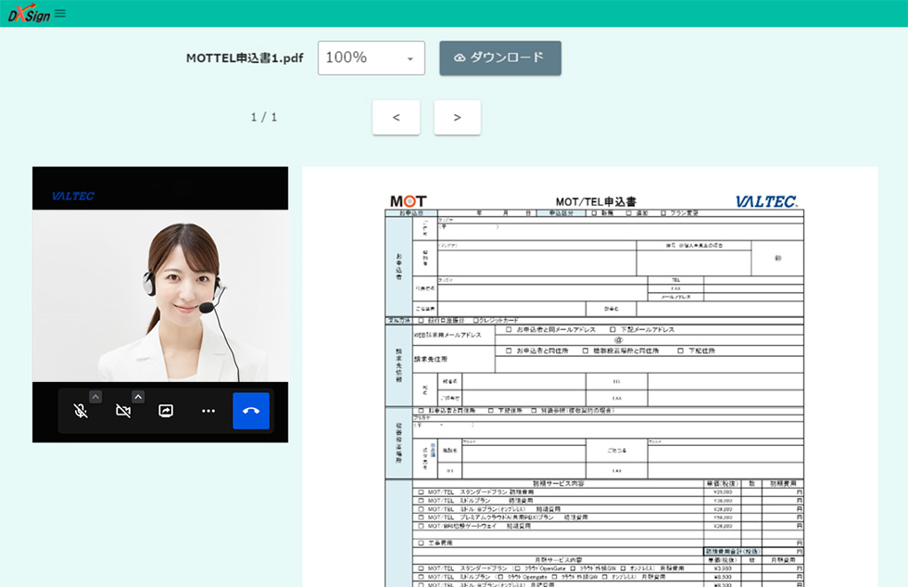This screenshot has height=587, width=908.
Task: Expand microphone options arrow
Action: [x=95, y=397]
